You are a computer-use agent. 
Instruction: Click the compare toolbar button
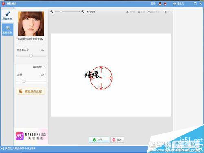coord(167,12)
